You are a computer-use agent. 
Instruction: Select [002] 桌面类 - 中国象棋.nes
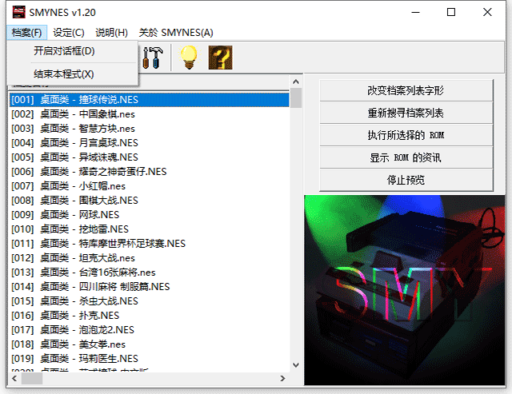tap(150, 114)
